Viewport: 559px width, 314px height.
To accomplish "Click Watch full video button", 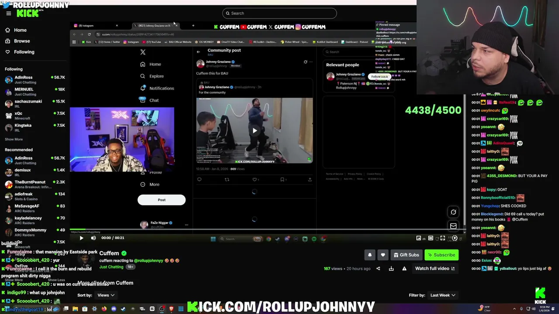I will [x=435, y=269].
